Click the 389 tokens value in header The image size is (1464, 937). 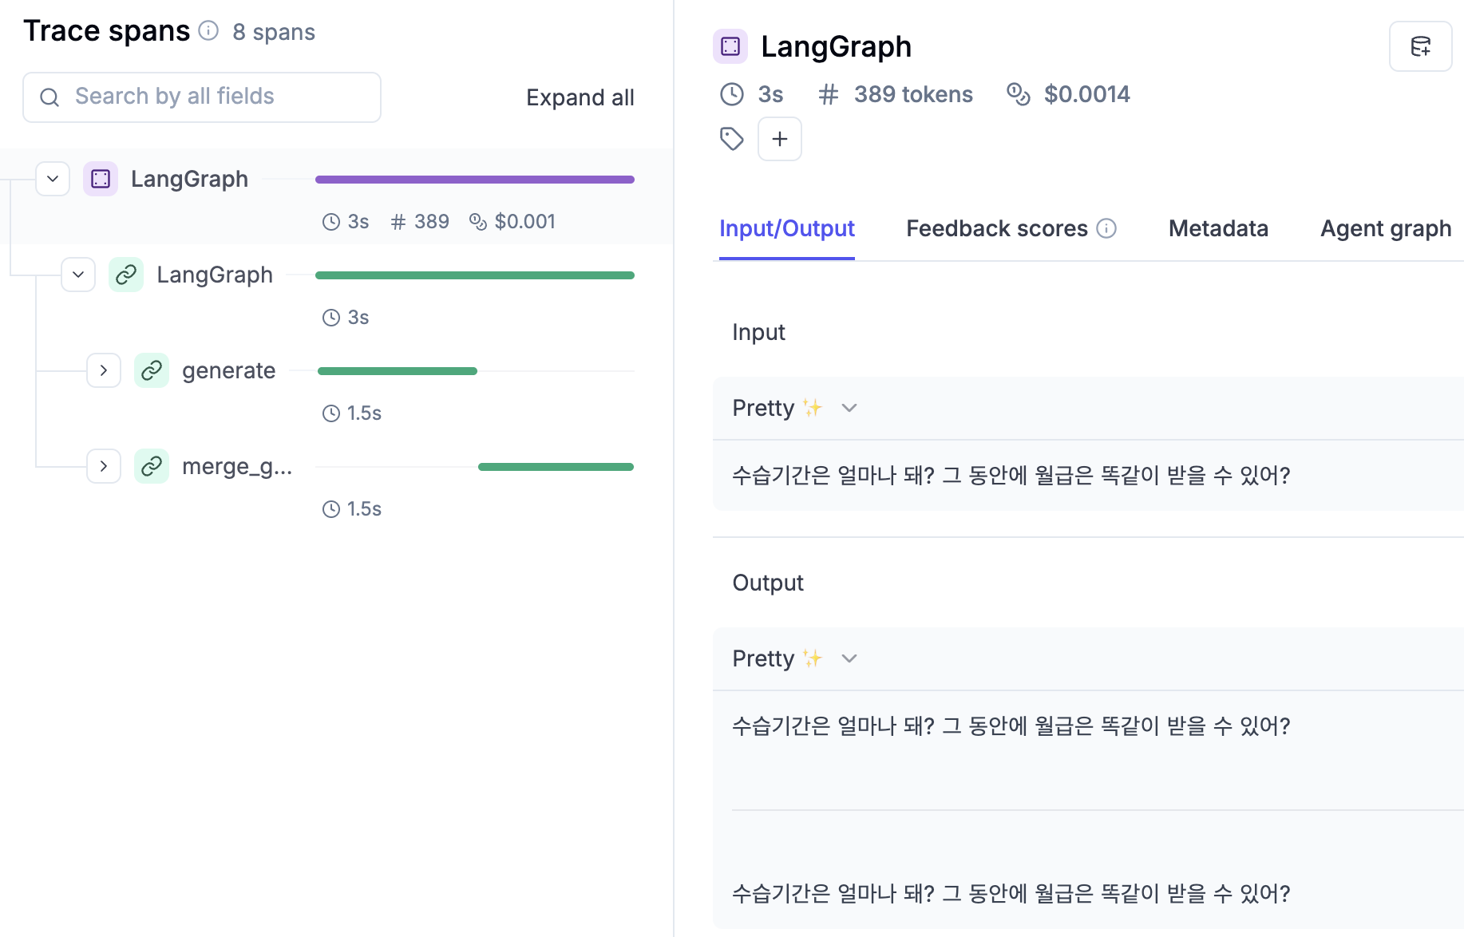point(913,94)
